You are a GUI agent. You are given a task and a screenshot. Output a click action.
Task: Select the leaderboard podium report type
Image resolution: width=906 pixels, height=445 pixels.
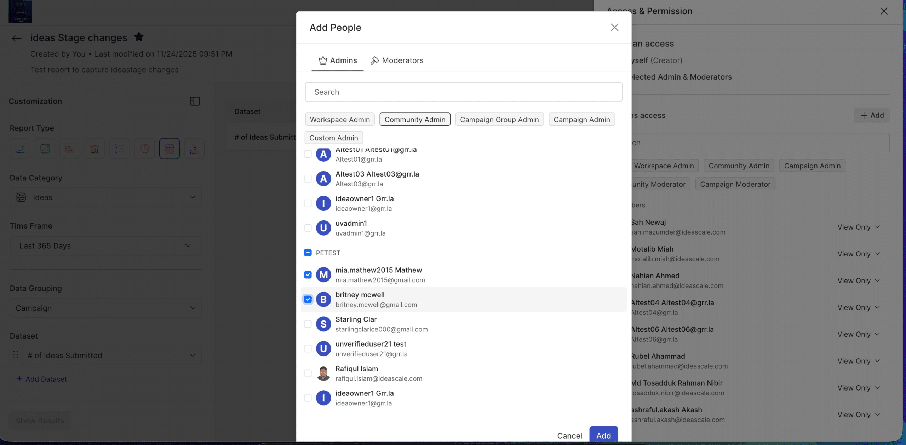pos(194,149)
